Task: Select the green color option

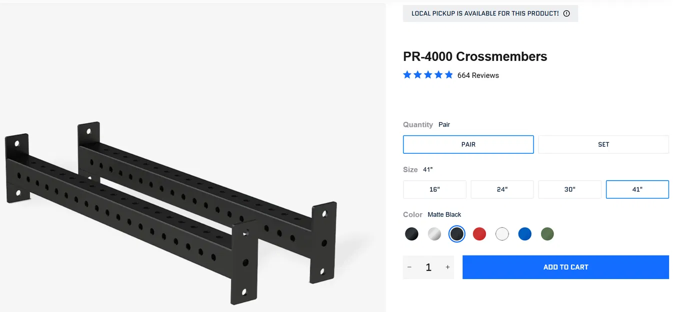Action: click(x=547, y=234)
